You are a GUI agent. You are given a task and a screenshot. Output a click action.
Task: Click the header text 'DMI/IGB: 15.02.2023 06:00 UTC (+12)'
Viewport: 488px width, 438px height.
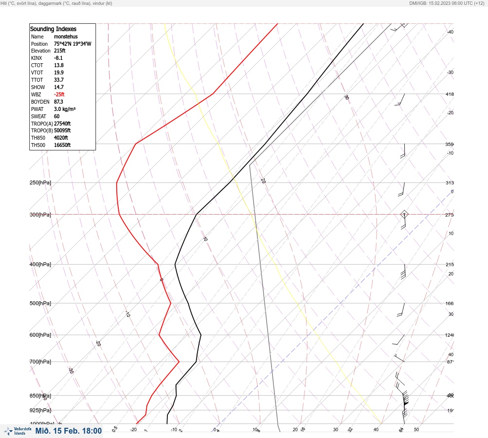click(447, 3)
